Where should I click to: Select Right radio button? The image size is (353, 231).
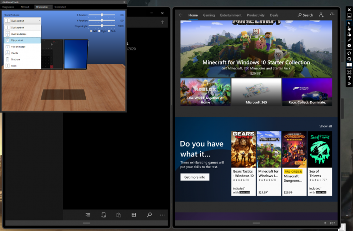pyautogui.click(x=99, y=31)
